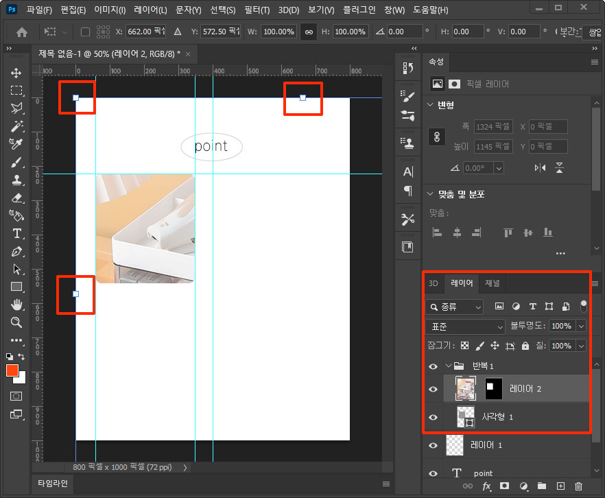Select the Pen tool
605x498 pixels.
click(x=16, y=252)
